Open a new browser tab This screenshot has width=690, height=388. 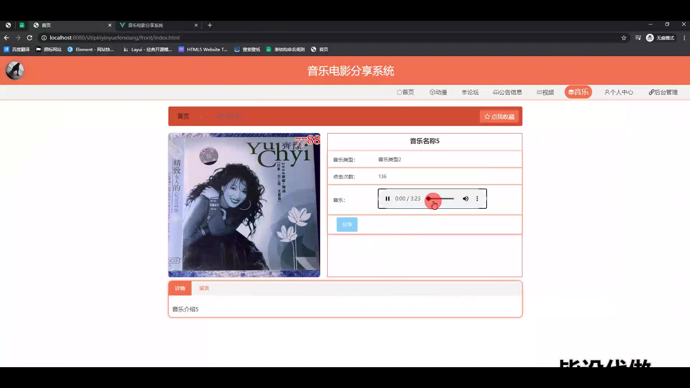(210, 25)
